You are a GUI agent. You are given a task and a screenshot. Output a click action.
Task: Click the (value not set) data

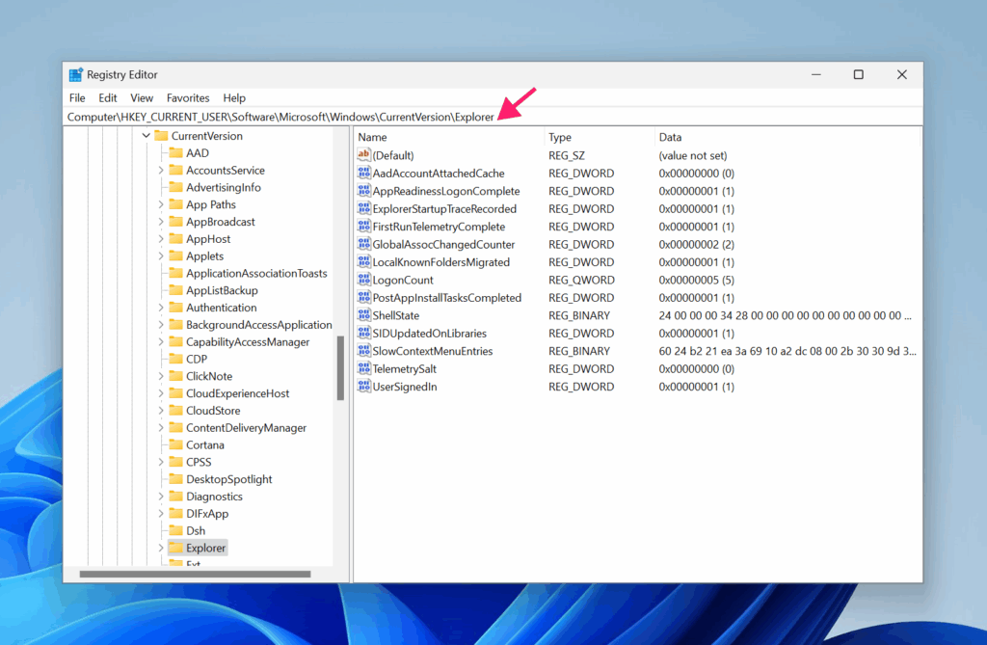pos(692,155)
